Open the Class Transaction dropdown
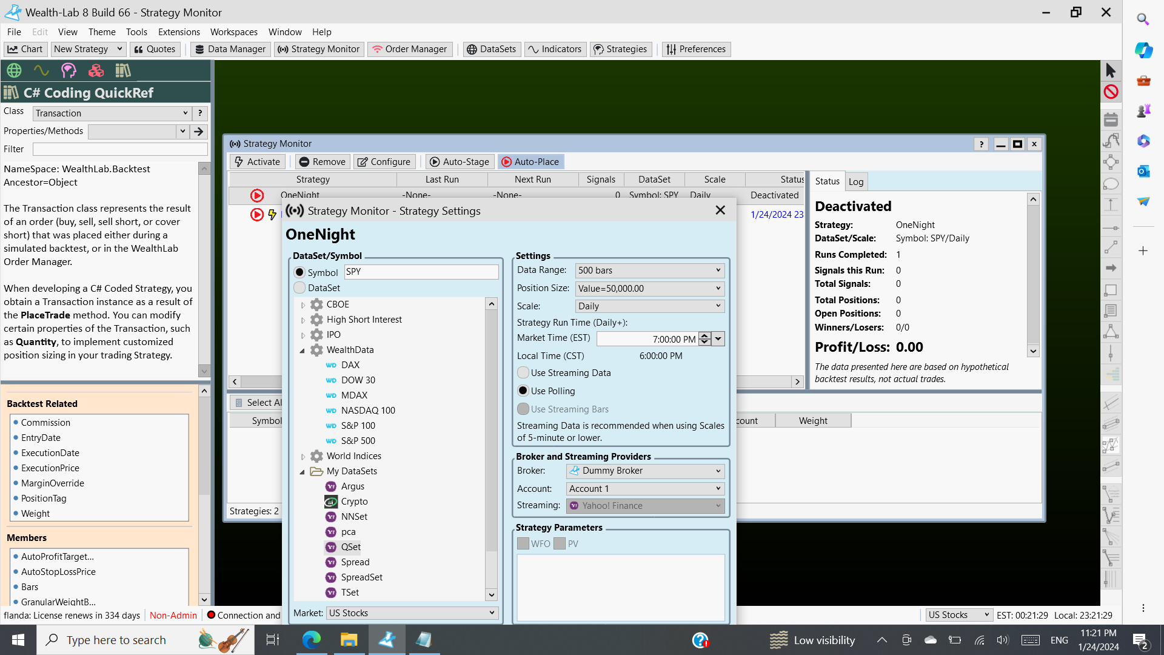 (x=112, y=113)
